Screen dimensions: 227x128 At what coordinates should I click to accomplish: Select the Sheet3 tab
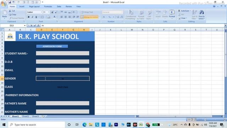coord(35,116)
